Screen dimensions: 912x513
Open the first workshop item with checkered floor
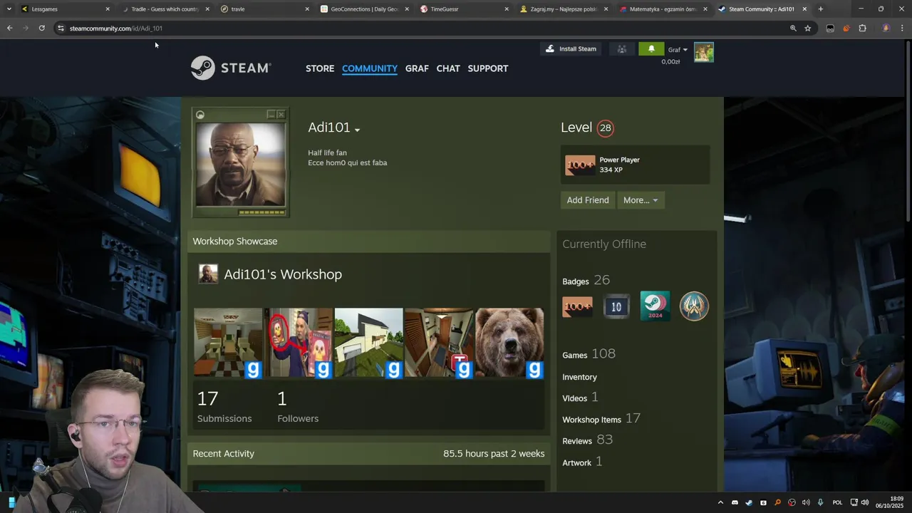229,343
